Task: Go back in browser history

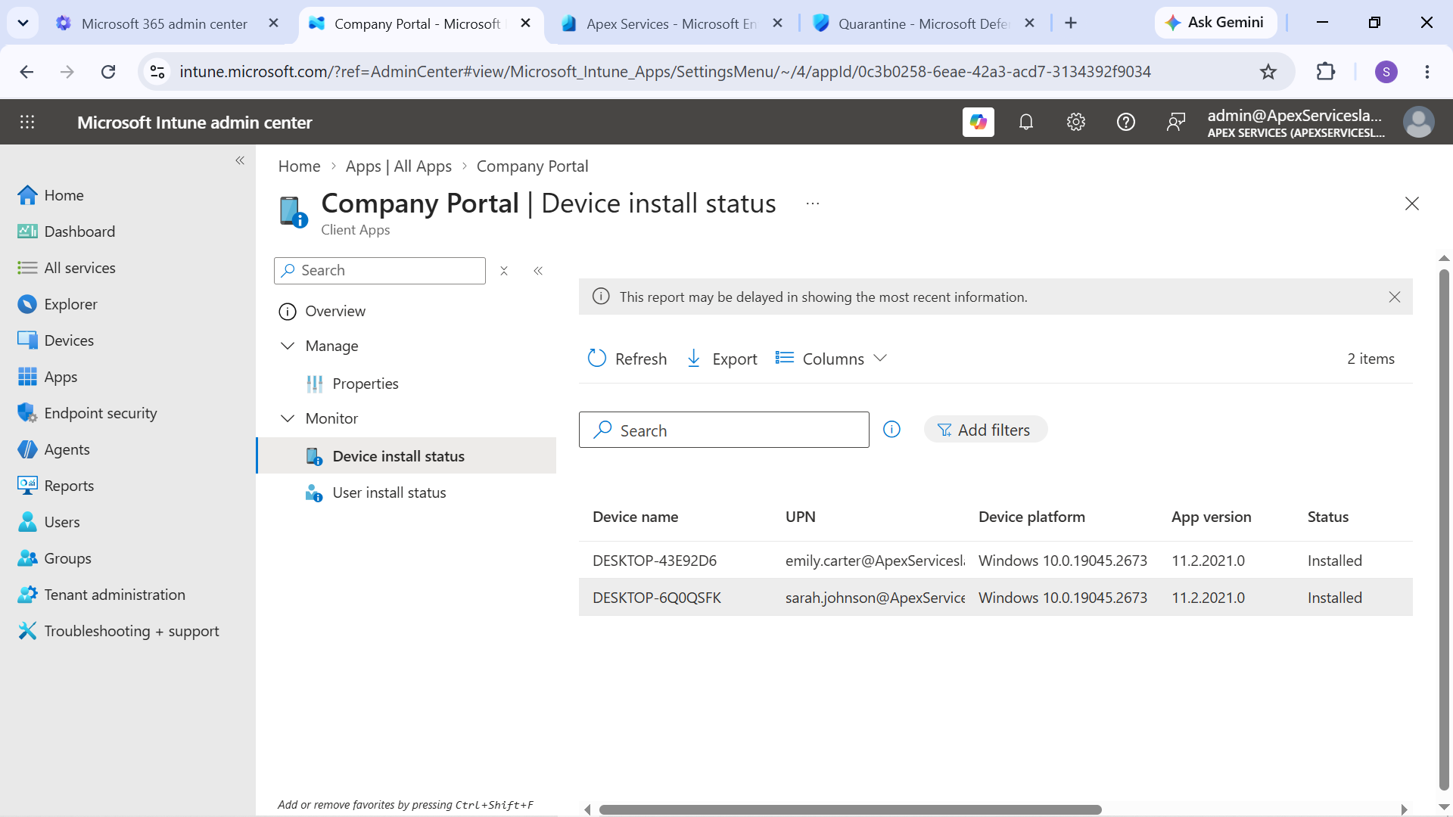Action: coord(27,72)
